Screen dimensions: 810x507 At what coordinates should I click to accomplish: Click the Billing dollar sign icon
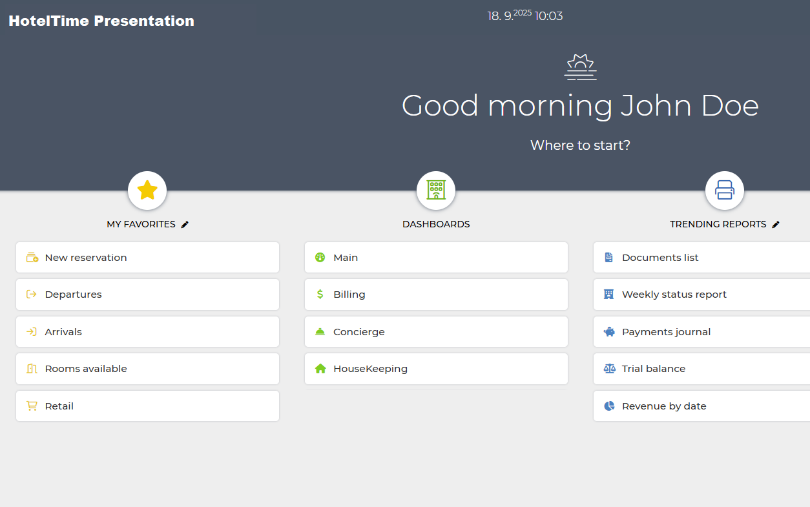(320, 295)
